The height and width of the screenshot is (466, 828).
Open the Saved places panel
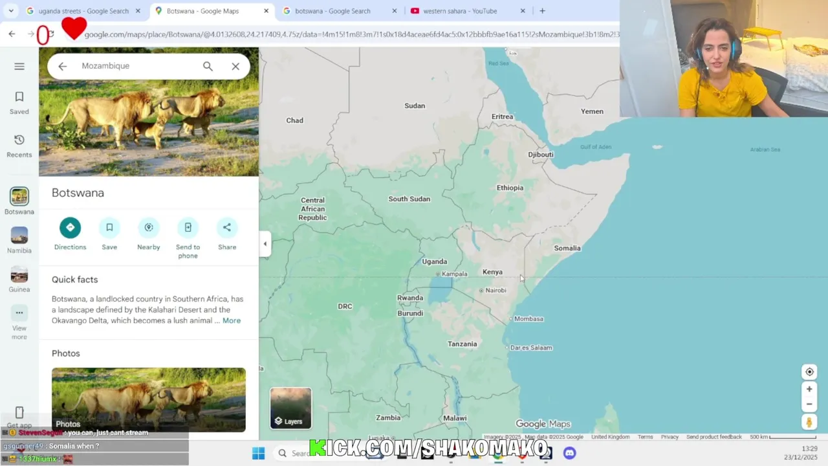tap(19, 103)
